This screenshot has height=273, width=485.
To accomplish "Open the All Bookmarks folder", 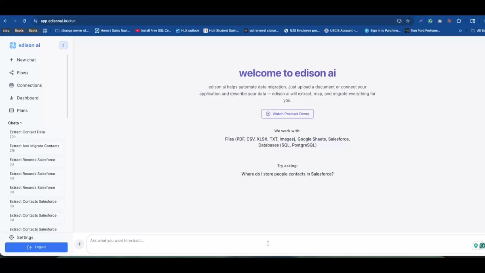I will pos(478,30).
